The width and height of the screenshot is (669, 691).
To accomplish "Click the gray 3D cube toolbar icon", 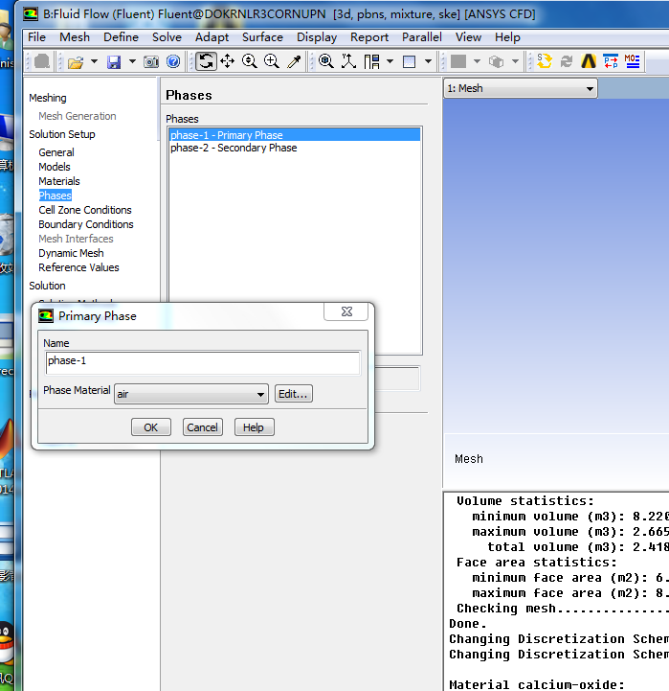I will click(x=497, y=61).
